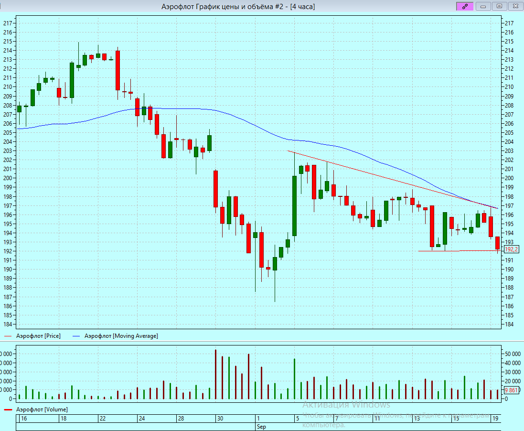Click the red Price legend line marker
This screenshot has height=431, width=524.
click(8, 336)
